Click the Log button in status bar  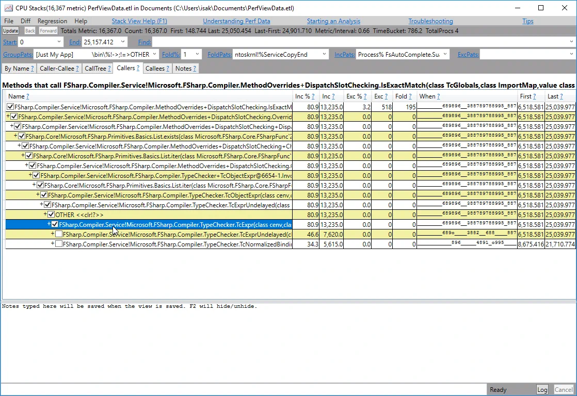pyautogui.click(x=542, y=389)
